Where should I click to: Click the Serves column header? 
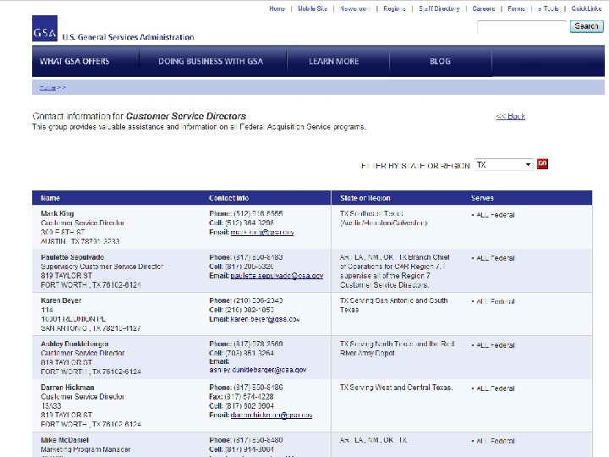[482, 198]
